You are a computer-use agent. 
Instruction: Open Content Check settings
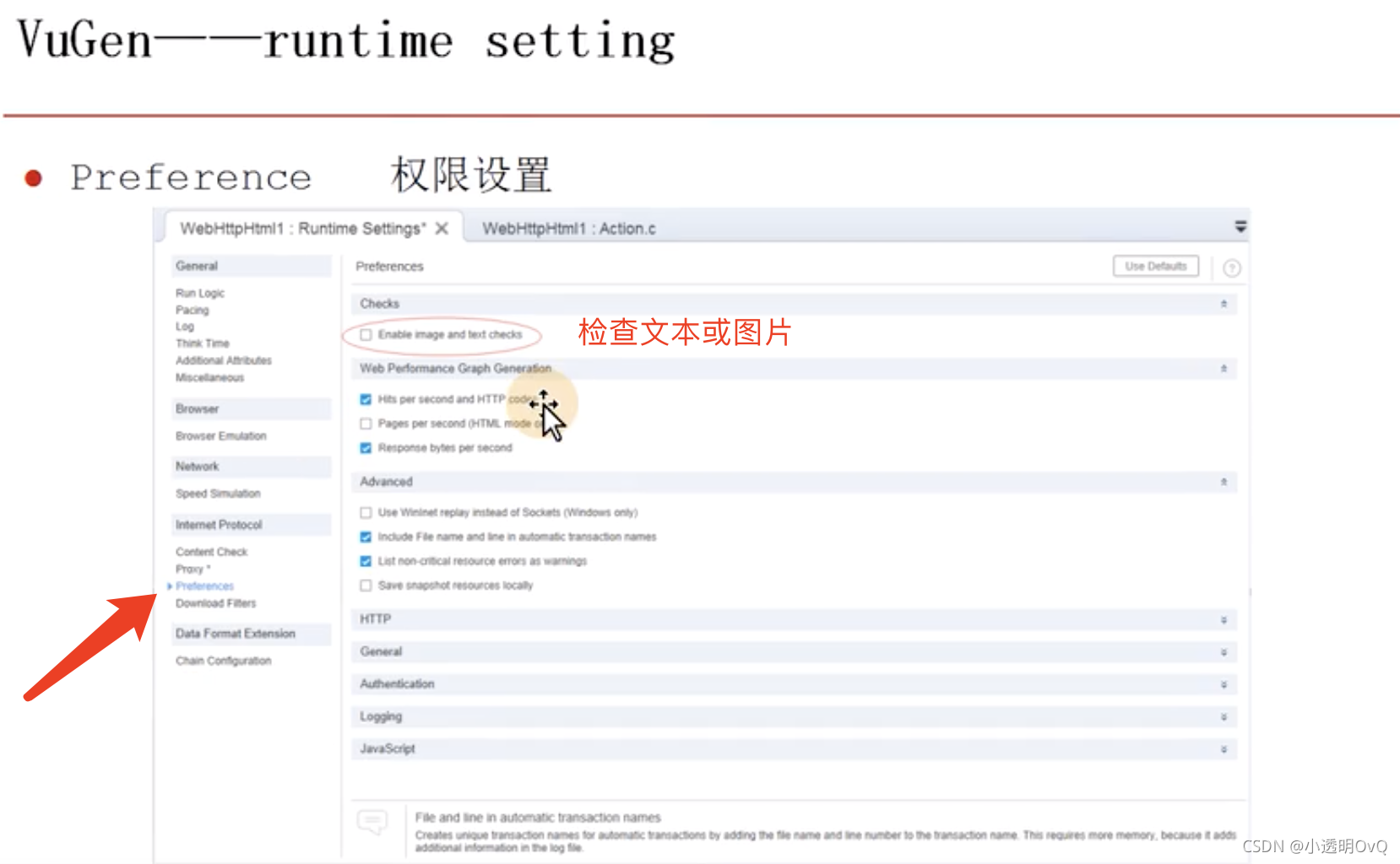point(211,552)
